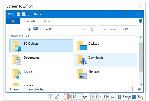
Task: Open ScreenToGif settings gears icon
Action: pyautogui.click(x=57, y=97)
